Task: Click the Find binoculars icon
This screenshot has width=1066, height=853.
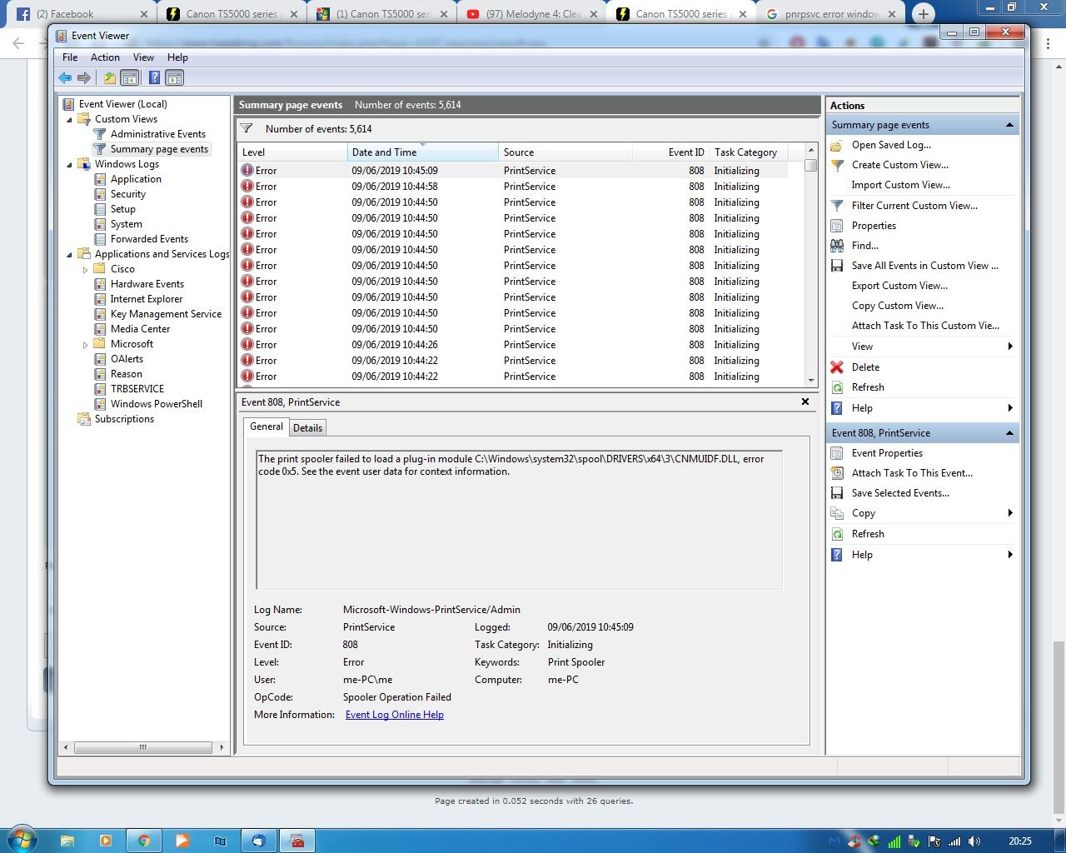Action: point(837,246)
